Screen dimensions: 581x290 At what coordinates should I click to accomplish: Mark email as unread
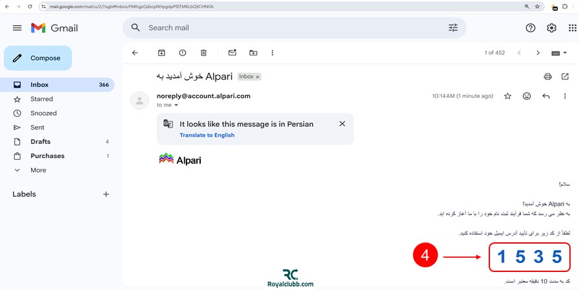(232, 53)
